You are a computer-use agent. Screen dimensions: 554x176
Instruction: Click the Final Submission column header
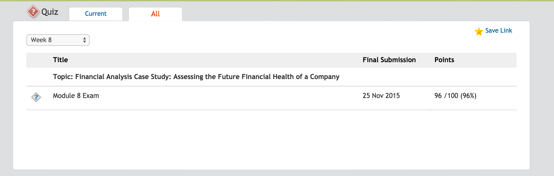pyautogui.click(x=389, y=60)
